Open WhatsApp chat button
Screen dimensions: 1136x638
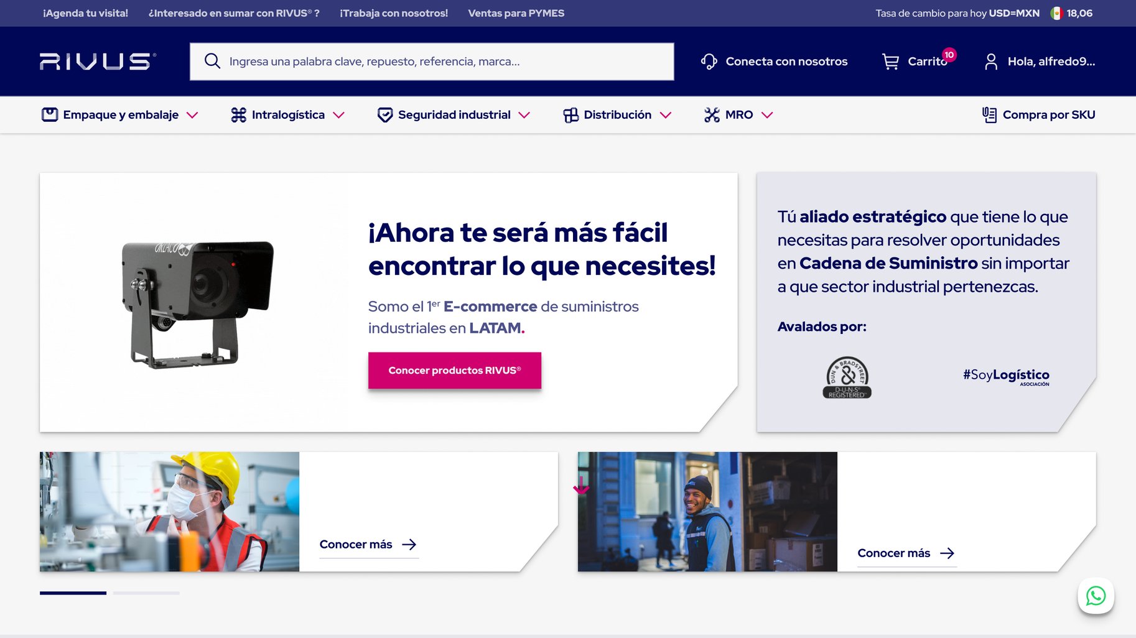1096,596
